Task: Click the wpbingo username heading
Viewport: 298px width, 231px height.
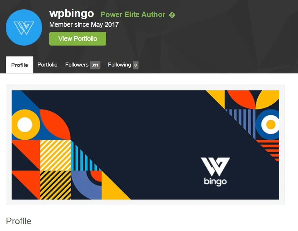Action: click(72, 13)
